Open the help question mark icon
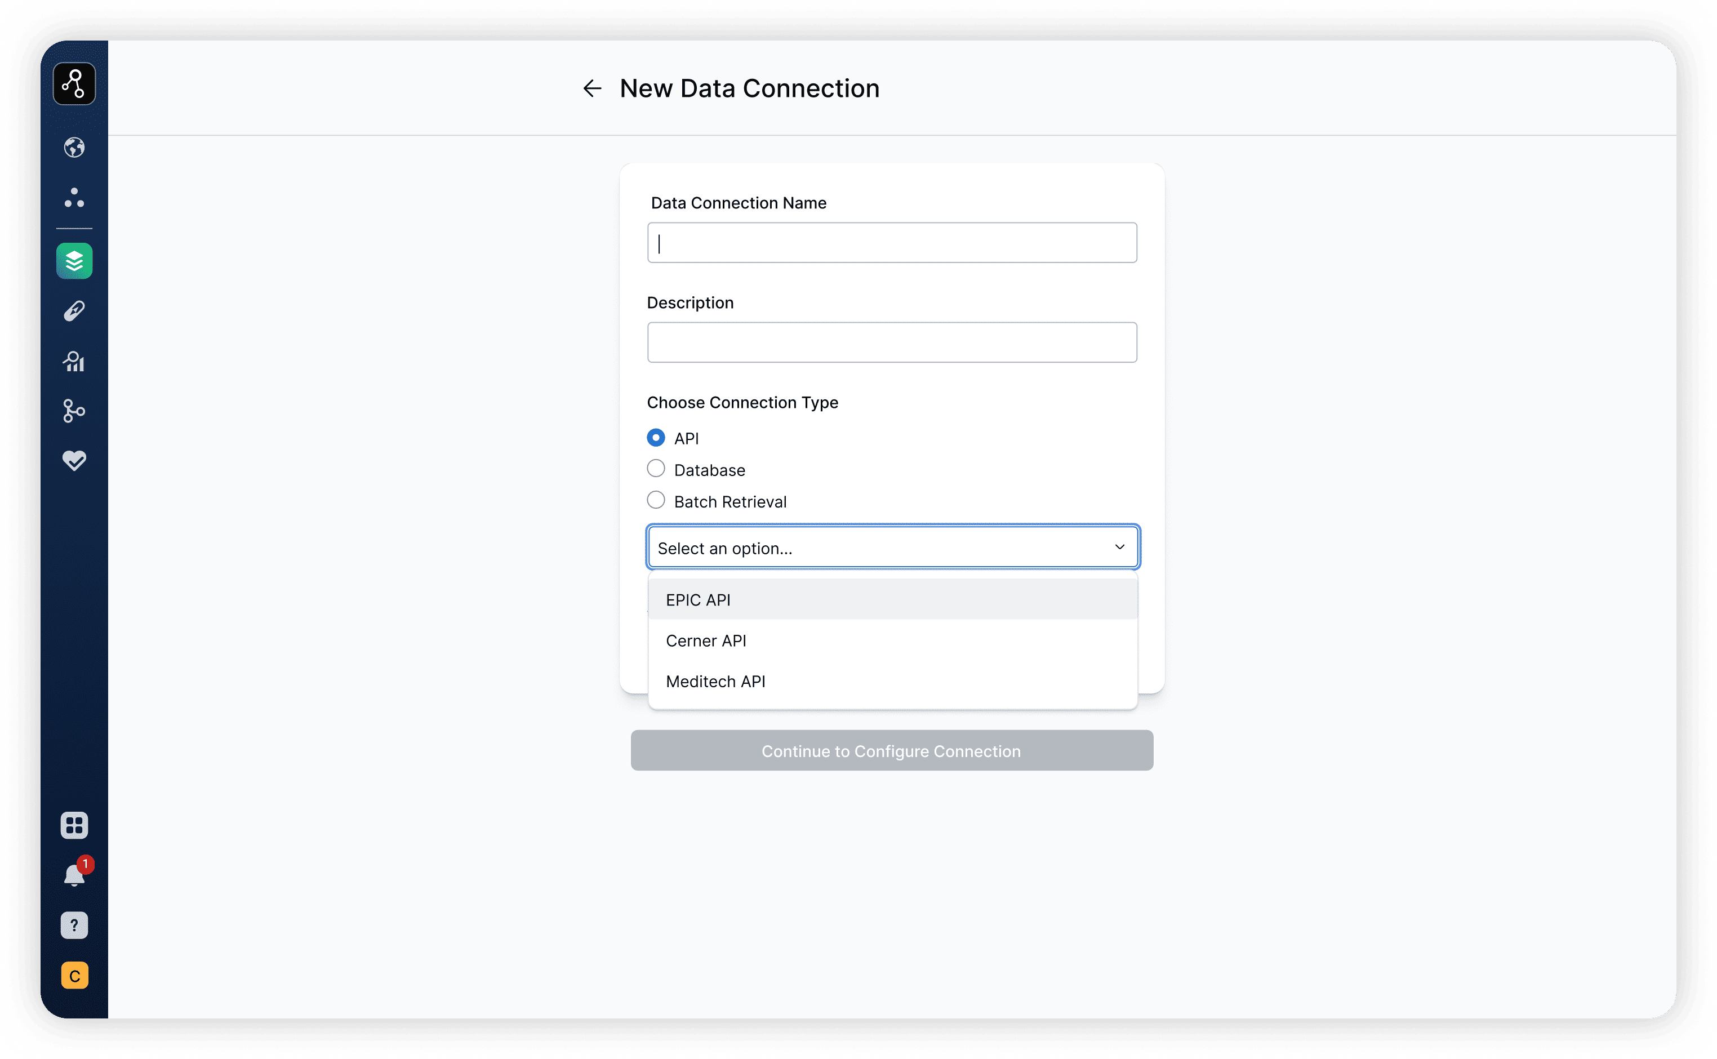Viewport: 1717px width, 1059px height. (74, 926)
